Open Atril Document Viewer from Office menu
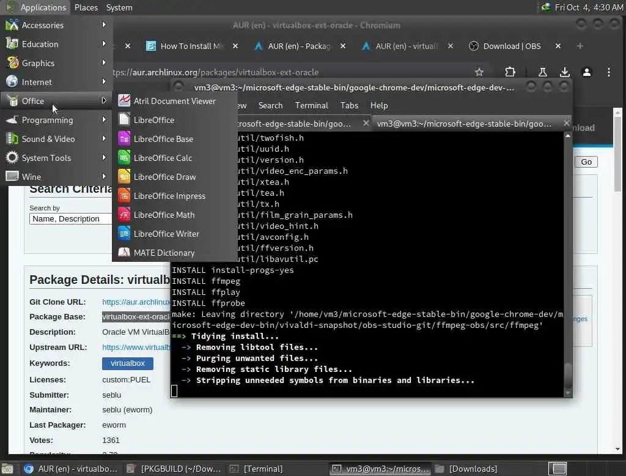This screenshot has height=476, width=626. [x=175, y=101]
